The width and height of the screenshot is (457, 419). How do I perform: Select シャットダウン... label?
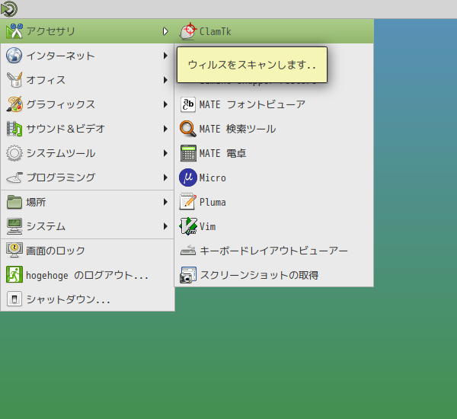[x=69, y=299]
